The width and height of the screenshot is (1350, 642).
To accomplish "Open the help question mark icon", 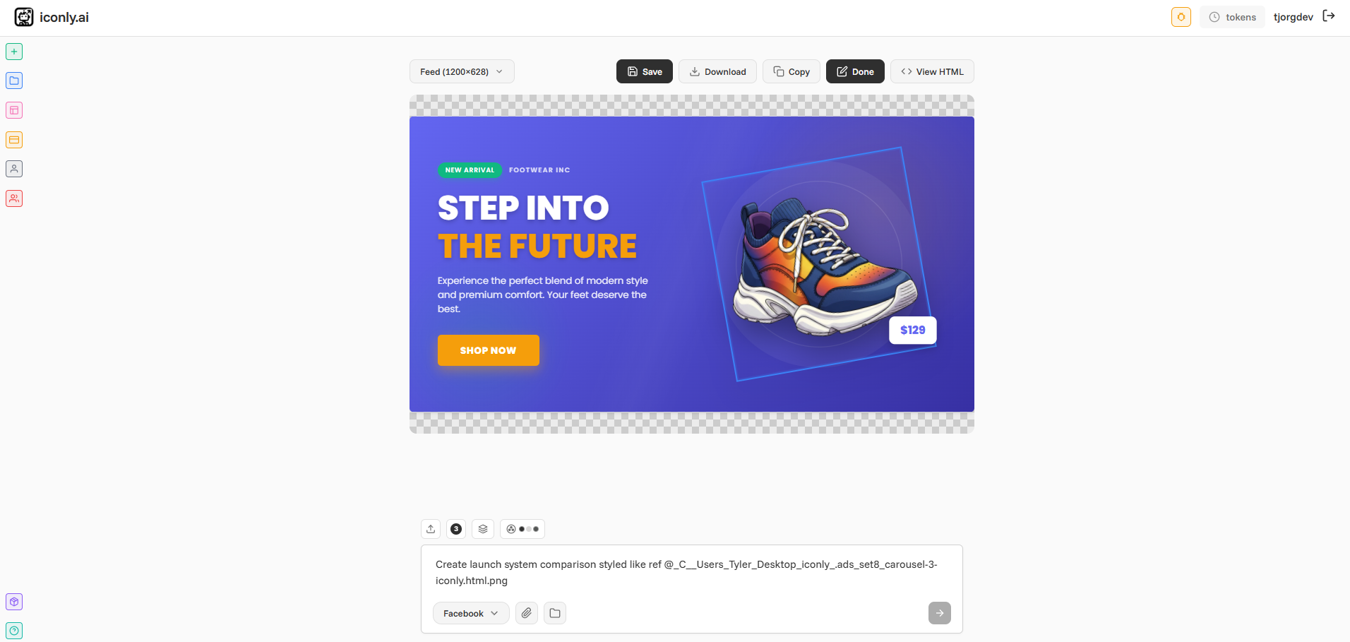I will pyautogui.click(x=14, y=631).
